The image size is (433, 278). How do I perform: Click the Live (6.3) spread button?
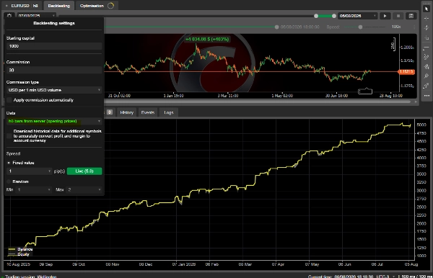click(84, 171)
